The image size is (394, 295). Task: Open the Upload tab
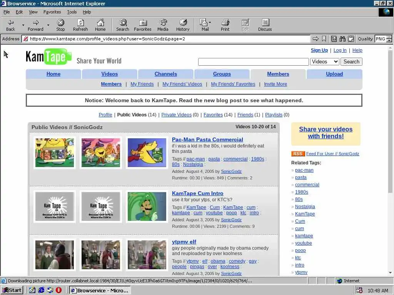[334, 74]
